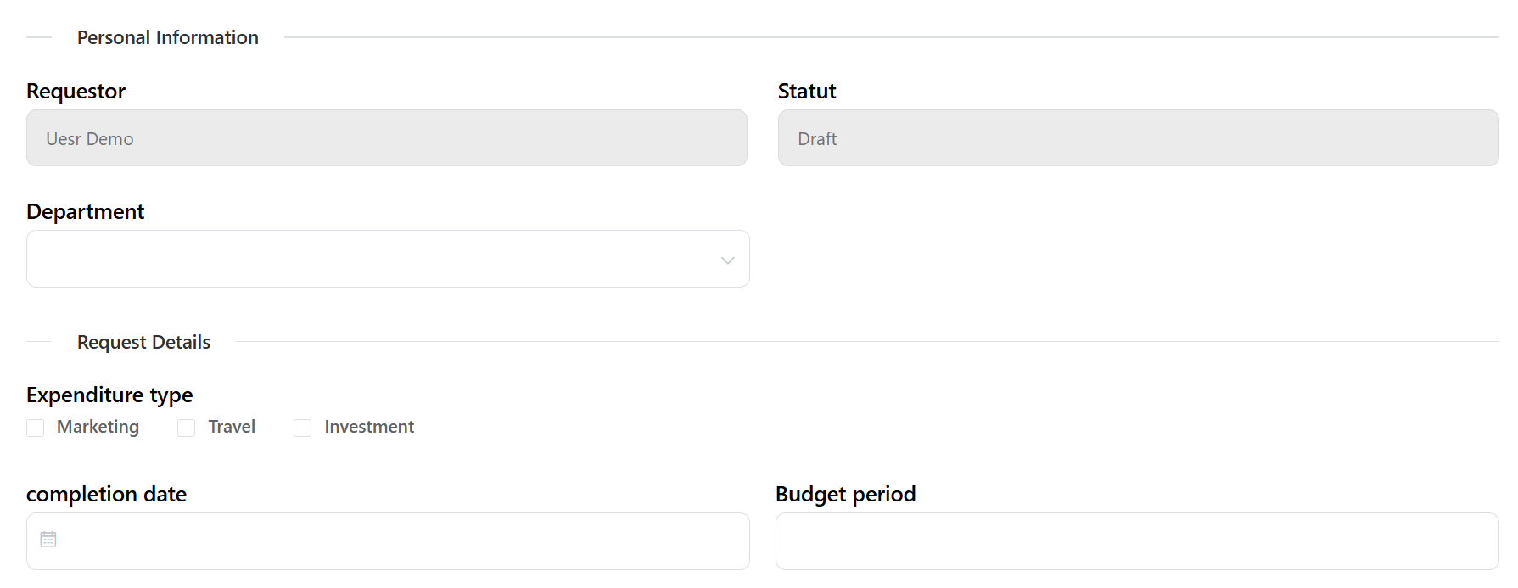
Task: Click the Investment option label text
Action: 369,427
